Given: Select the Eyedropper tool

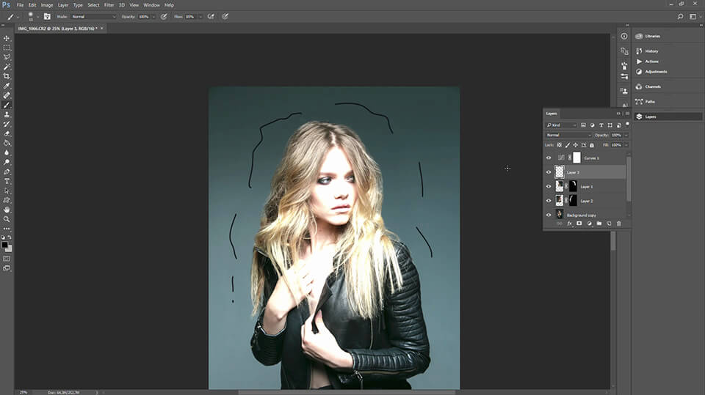Looking at the screenshot, I should pos(7,86).
